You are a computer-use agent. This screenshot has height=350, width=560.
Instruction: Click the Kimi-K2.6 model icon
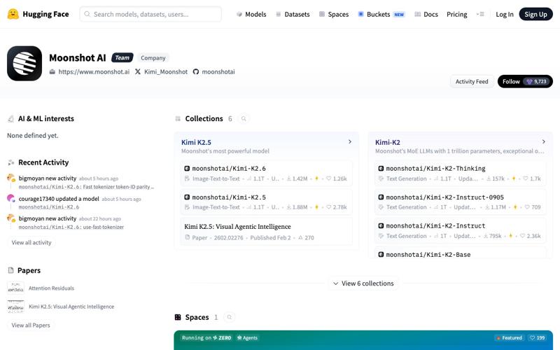(x=187, y=168)
